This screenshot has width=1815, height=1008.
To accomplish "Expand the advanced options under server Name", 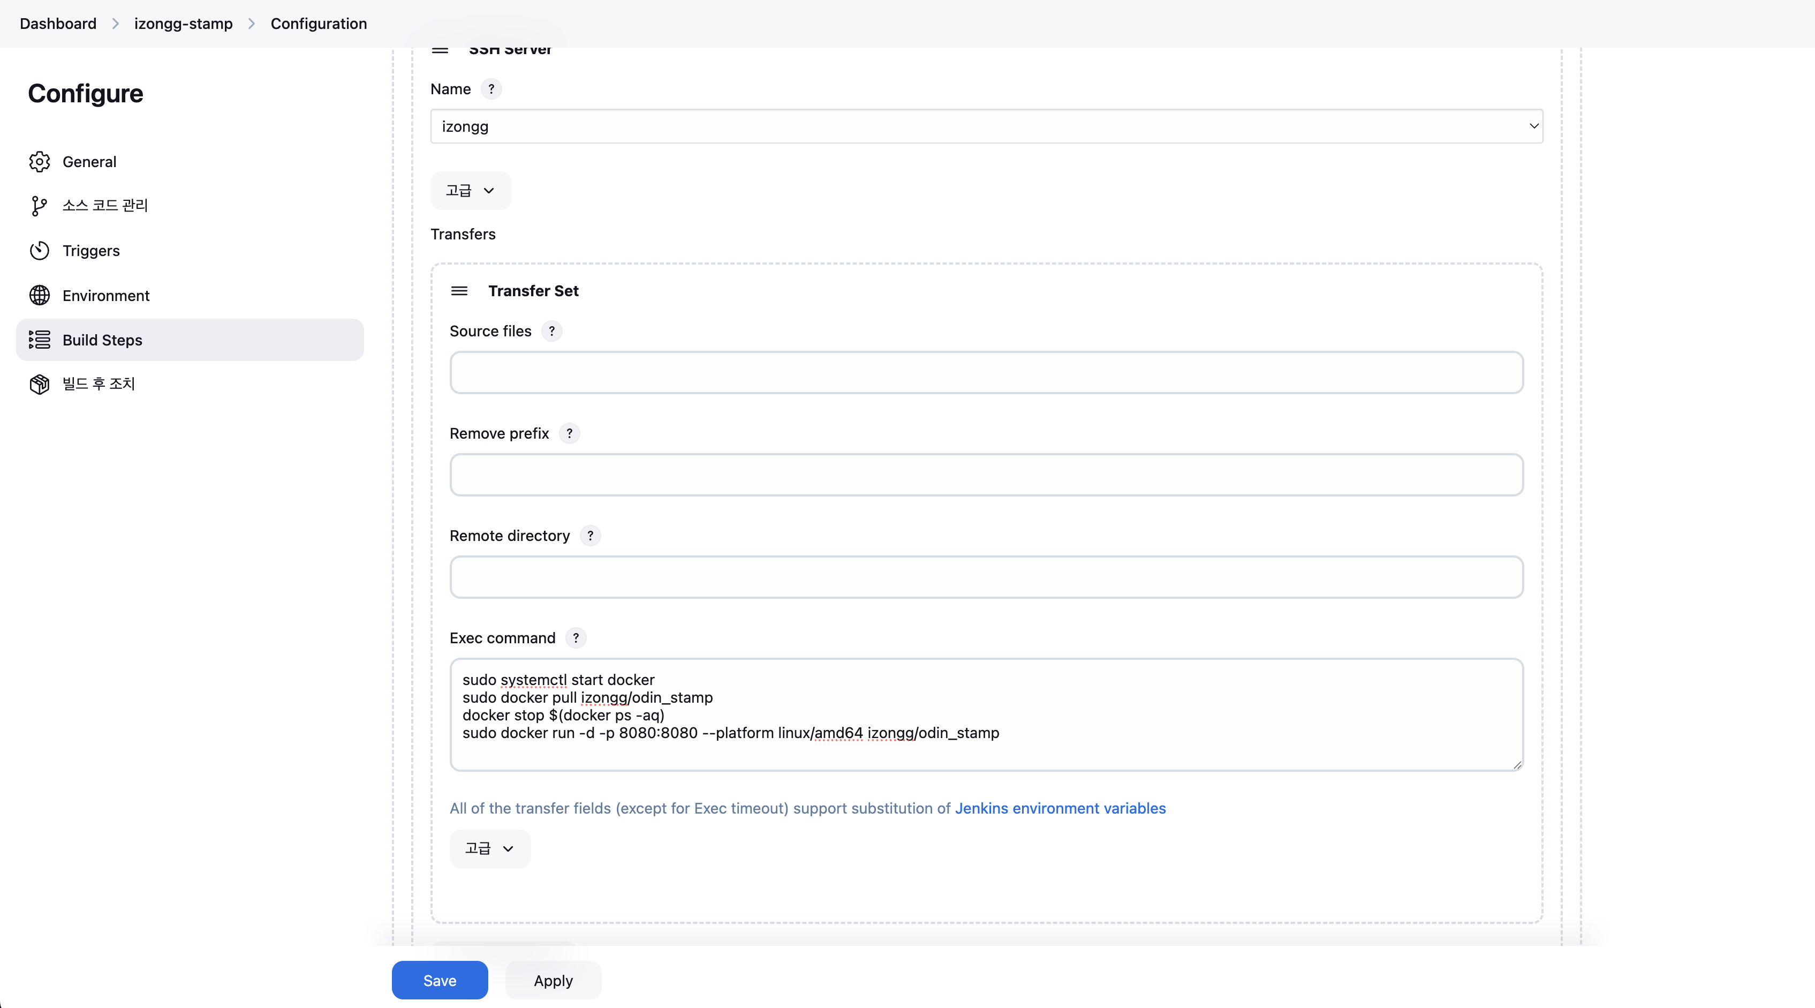I will coord(471,190).
